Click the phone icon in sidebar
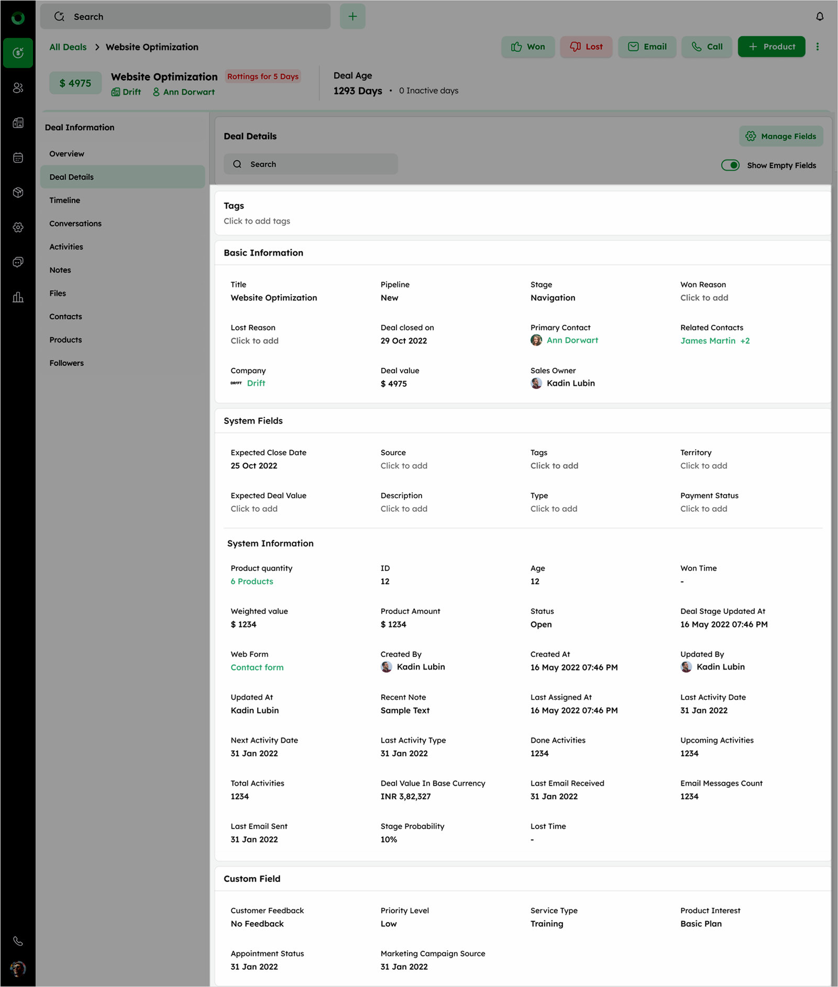This screenshot has height=987, width=838. pyautogui.click(x=18, y=941)
